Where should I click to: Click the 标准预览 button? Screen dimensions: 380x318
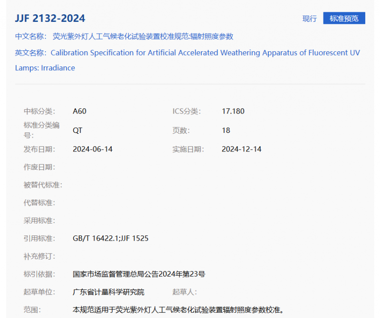click(344, 19)
